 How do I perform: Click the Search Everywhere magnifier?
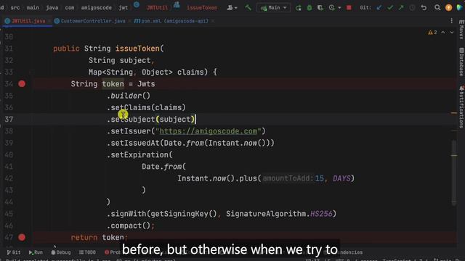tap(437, 8)
